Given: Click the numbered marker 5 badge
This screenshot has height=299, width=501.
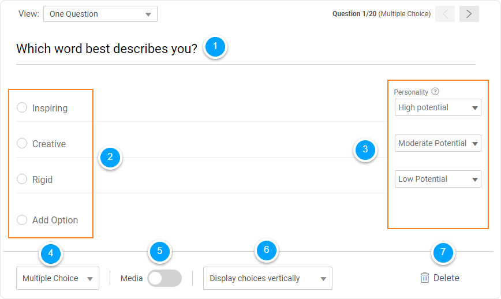Looking at the screenshot, I should [160, 251].
